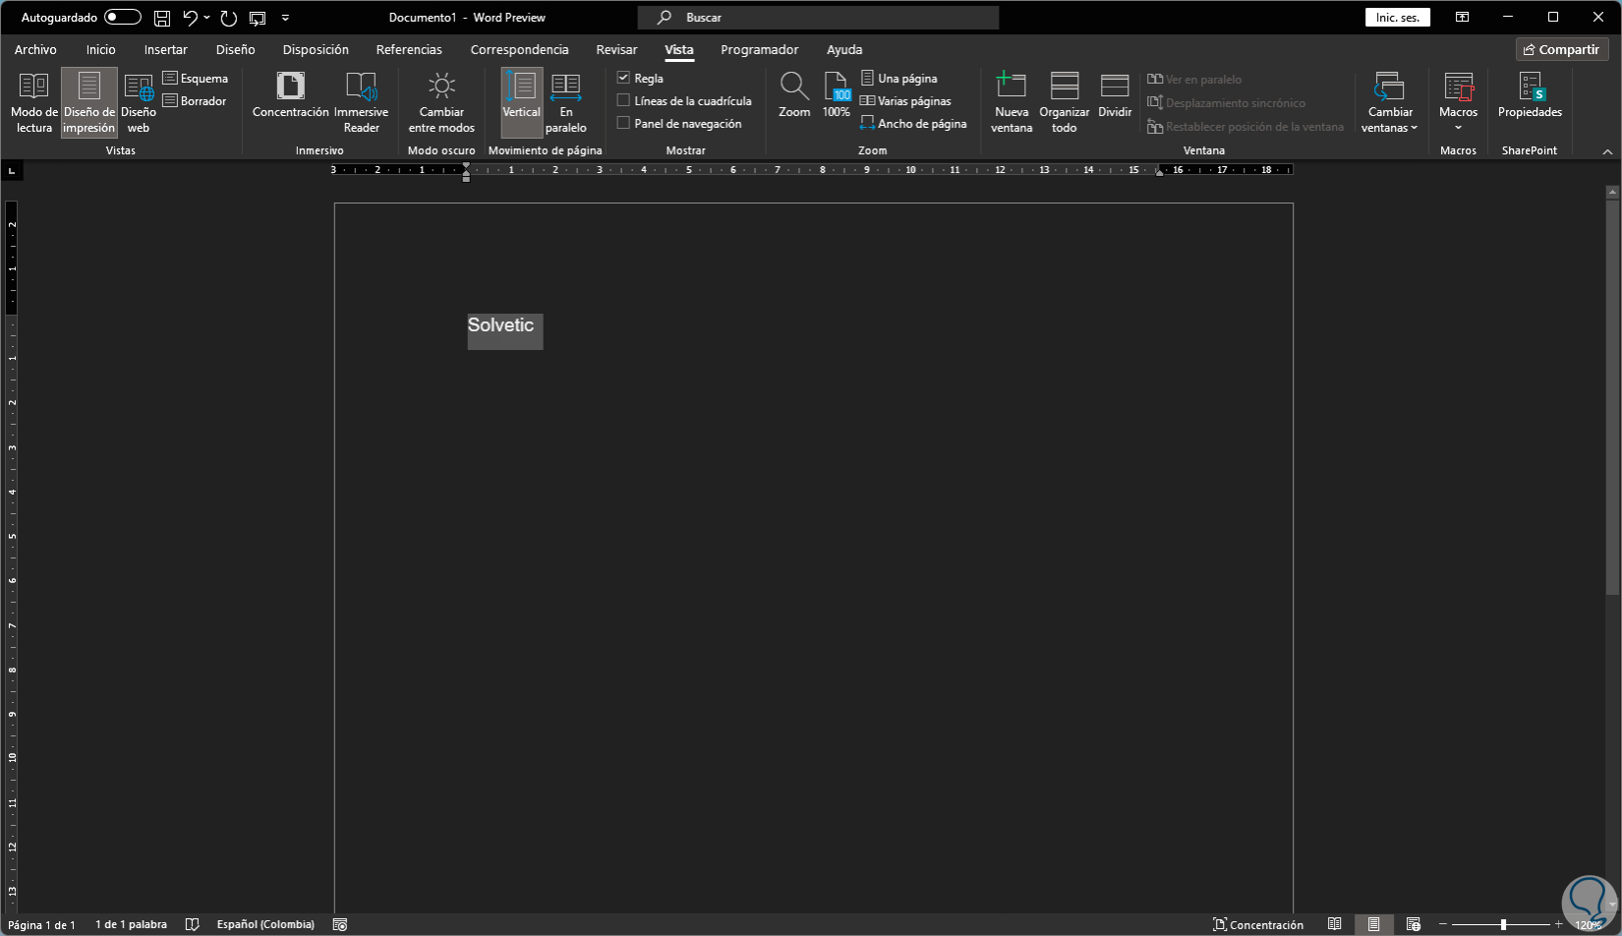This screenshot has height=936, width=1622.
Task: Expand the undo history dropdown arrow
Action: 206,18
